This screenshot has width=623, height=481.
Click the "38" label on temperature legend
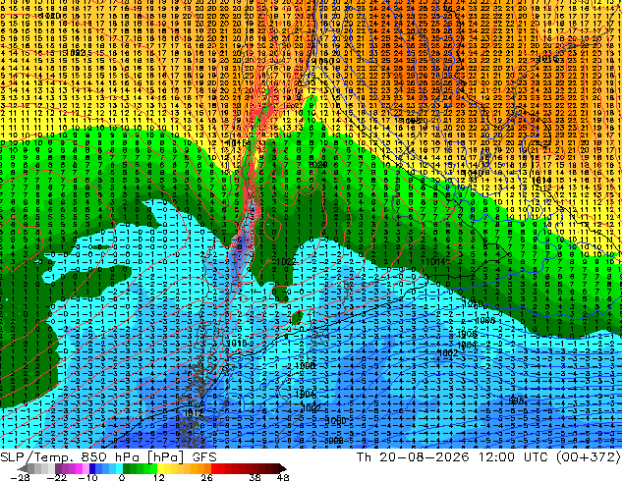[255, 477]
